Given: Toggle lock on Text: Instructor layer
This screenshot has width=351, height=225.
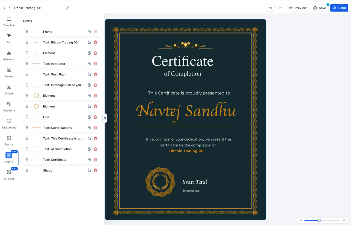Looking at the screenshot, I should pyautogui.click(x=89, y=64).
